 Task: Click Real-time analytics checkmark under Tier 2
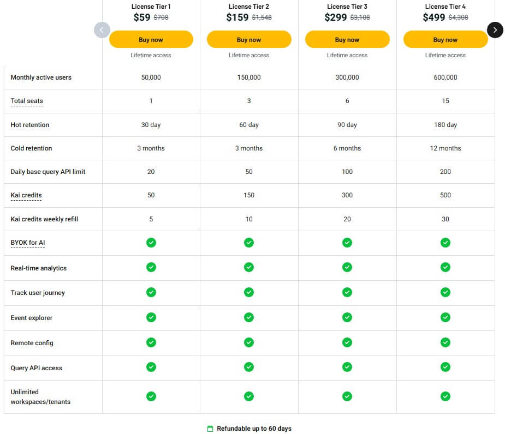(249, 267)
